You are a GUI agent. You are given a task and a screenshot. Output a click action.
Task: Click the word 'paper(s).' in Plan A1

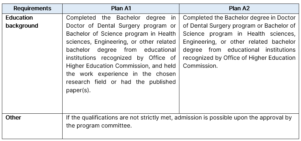[78, 90]
